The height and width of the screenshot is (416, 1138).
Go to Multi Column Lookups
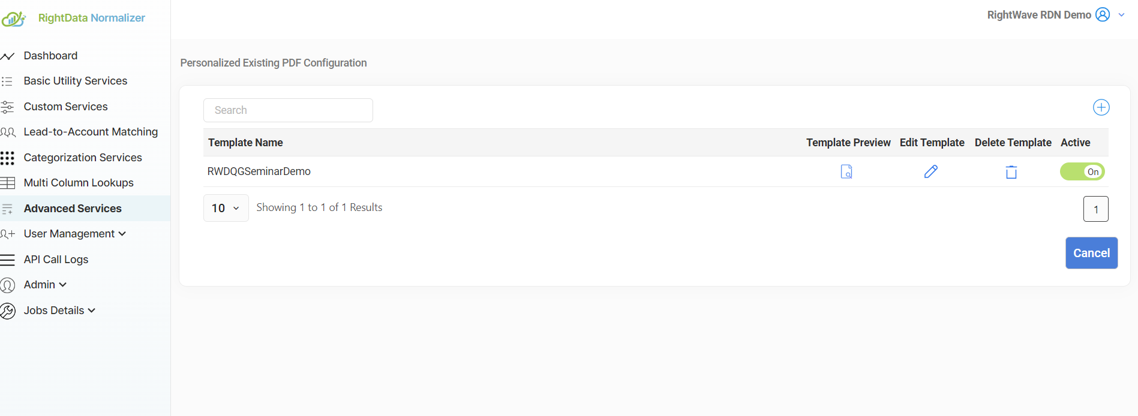pos(79,183)
